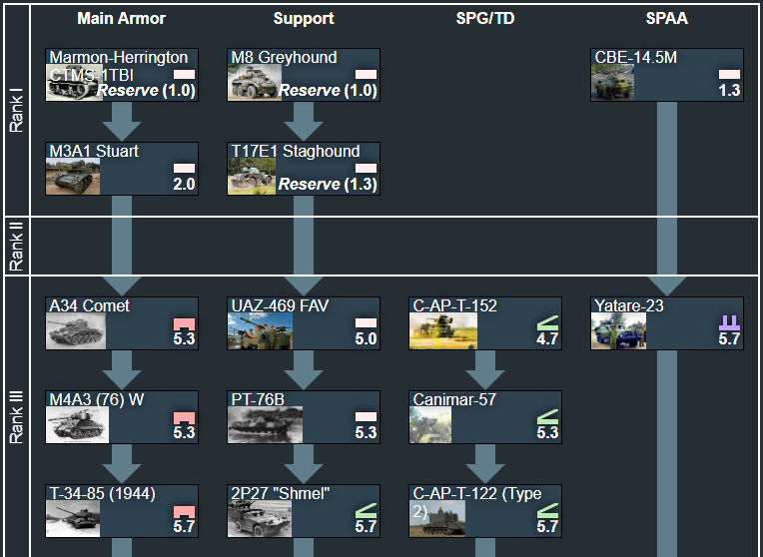Select the CBE-14.5M vehicle thumbnail

(612, 82)
